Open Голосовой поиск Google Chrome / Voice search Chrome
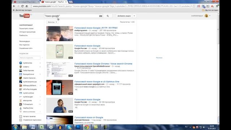The height and width of the screenshot is (130, 231). coord(103,64)
